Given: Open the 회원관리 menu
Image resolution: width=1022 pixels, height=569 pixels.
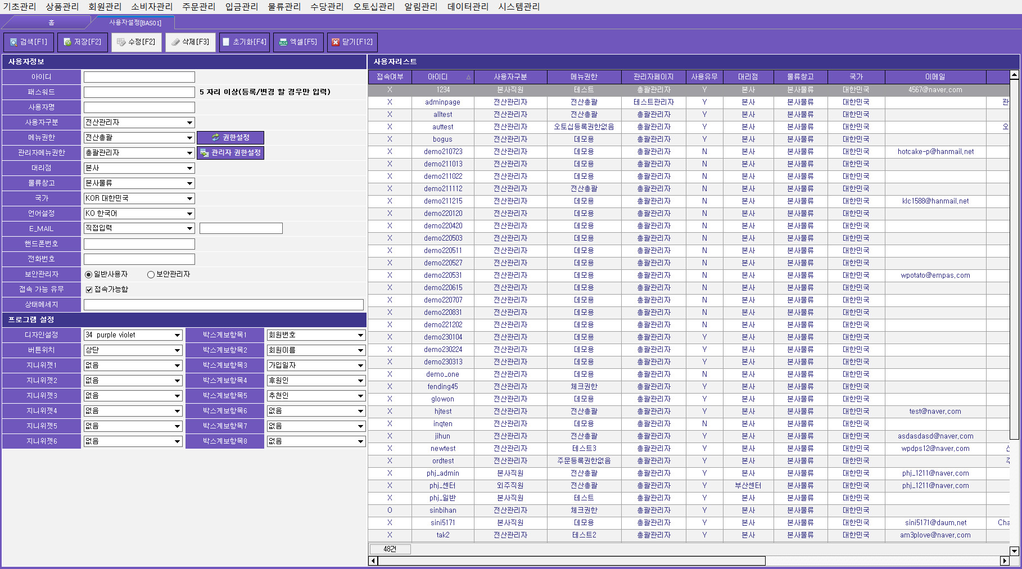Looking at the screenshot, I should click(105, 7).
